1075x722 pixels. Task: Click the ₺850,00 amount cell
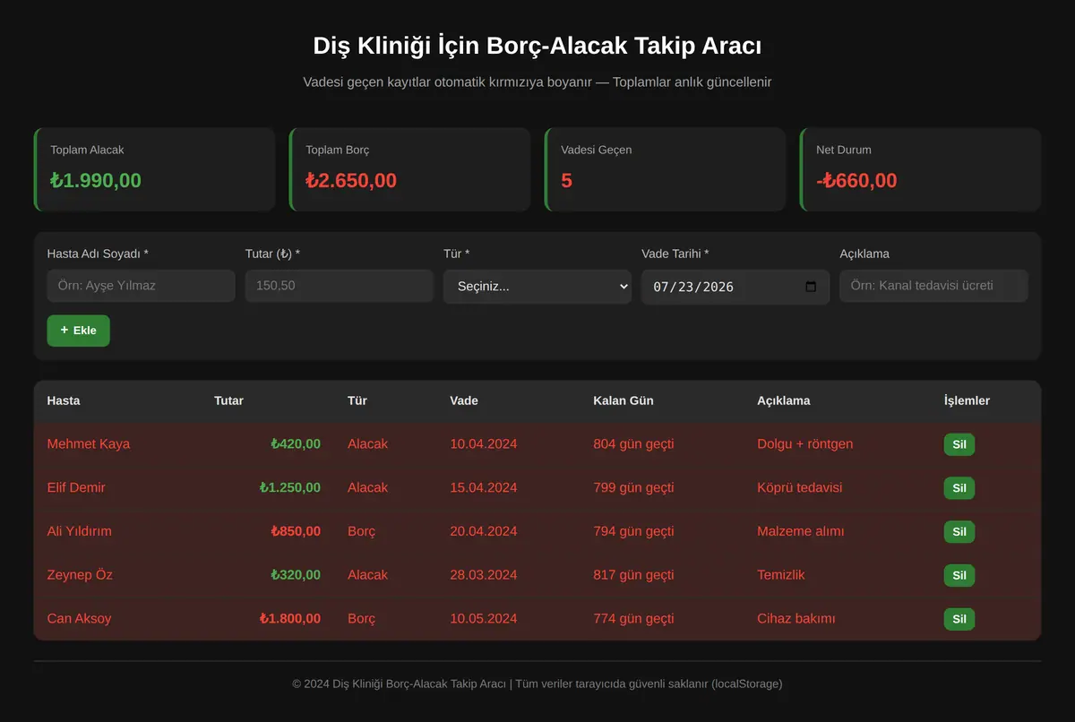[296, 531]
